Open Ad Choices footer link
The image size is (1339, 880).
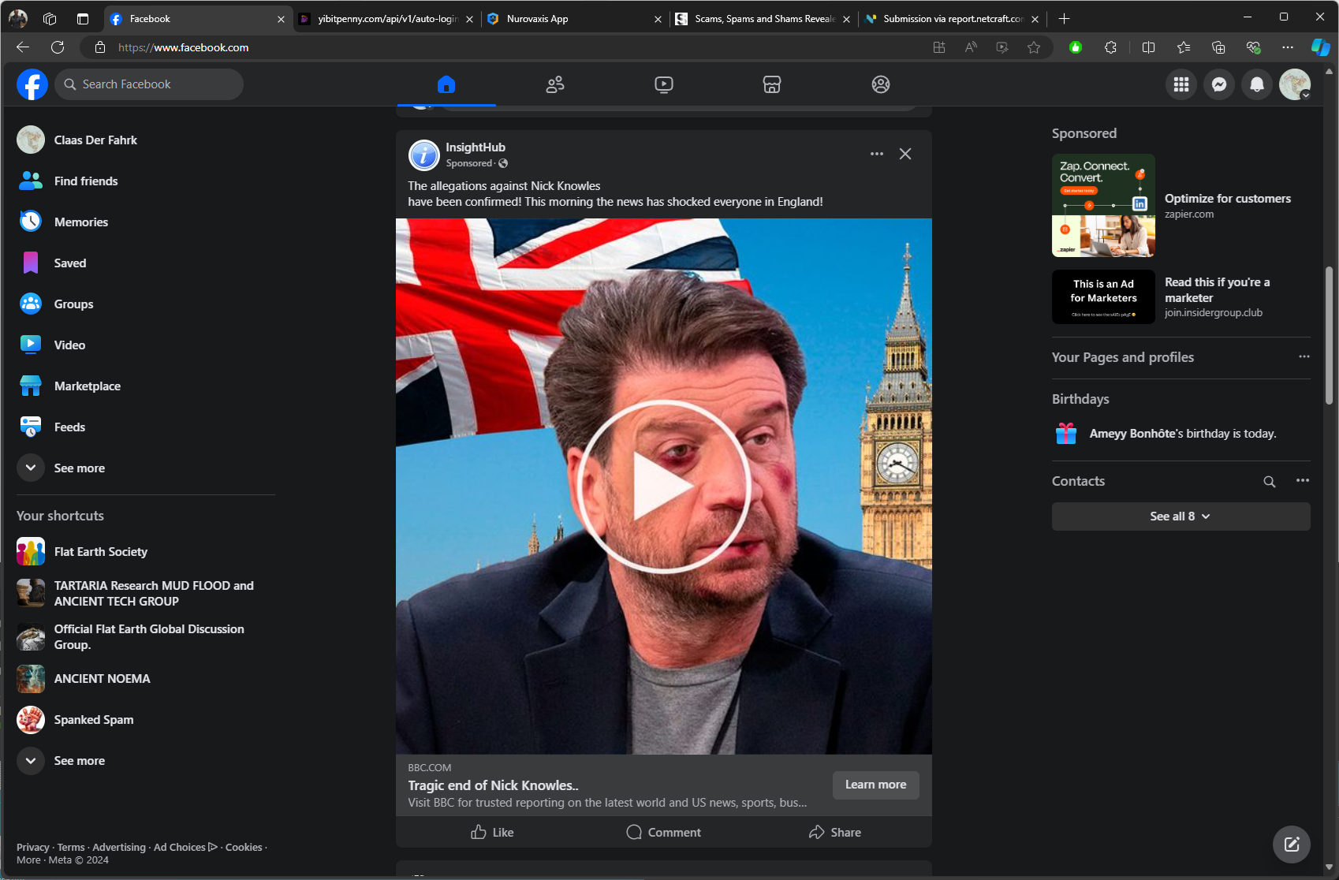coord(185,847)
